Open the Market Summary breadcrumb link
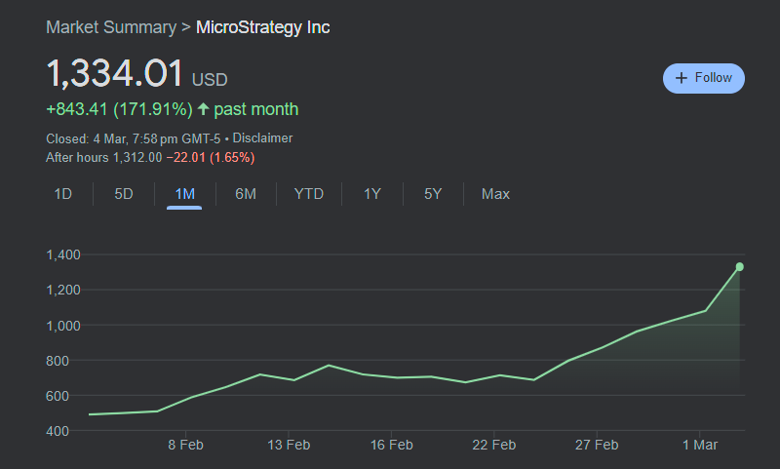The image size is (780, 469). (x=111, y=27)
